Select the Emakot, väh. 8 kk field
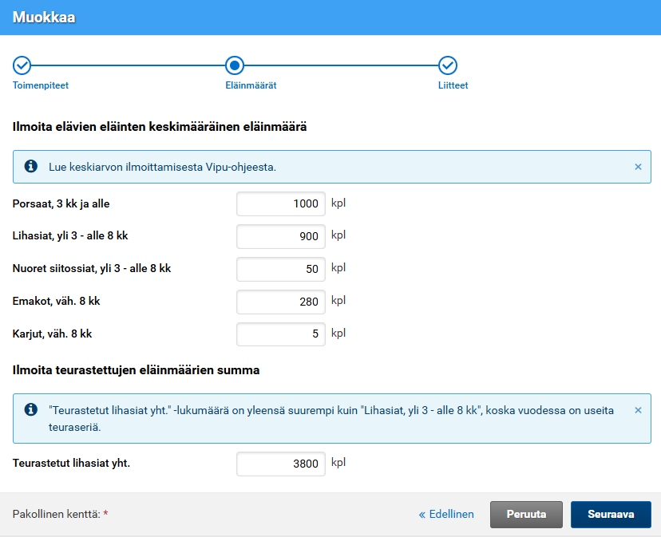 click(x=281, y=302)
